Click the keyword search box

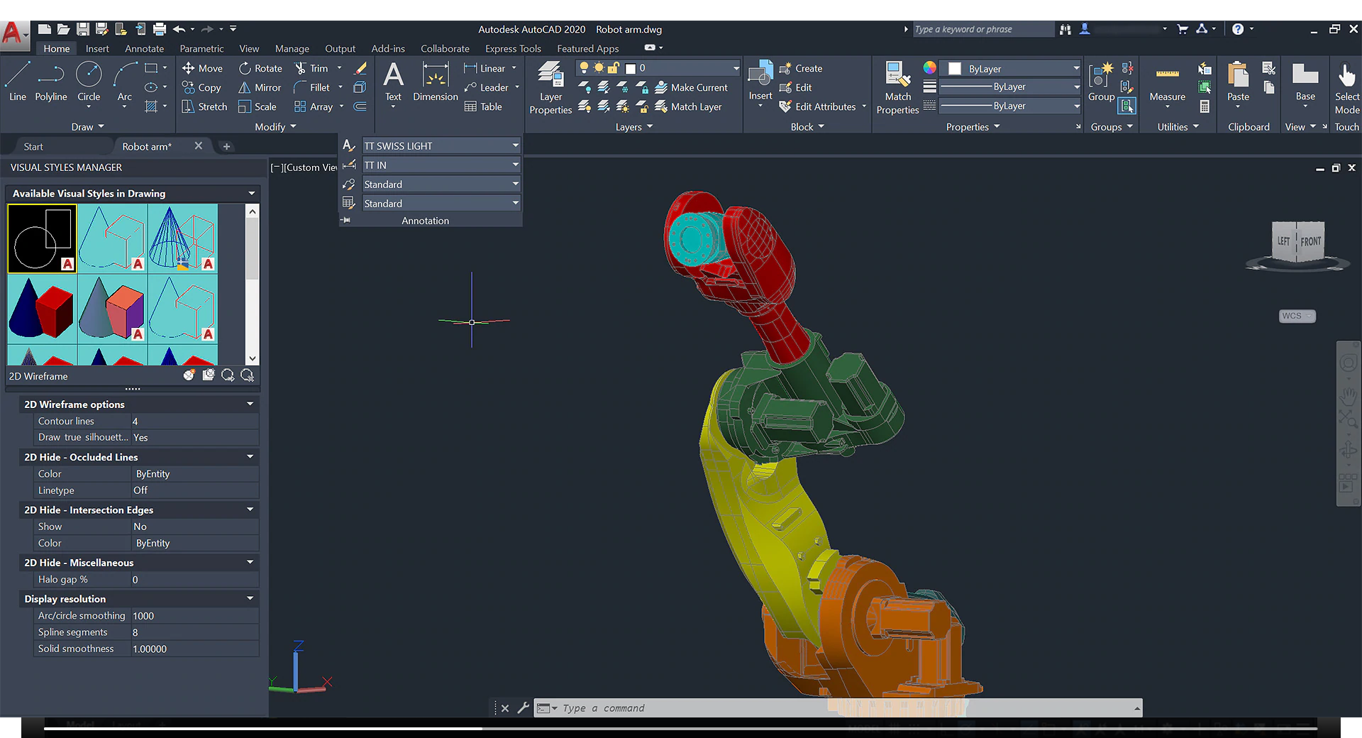pos(982,29)
